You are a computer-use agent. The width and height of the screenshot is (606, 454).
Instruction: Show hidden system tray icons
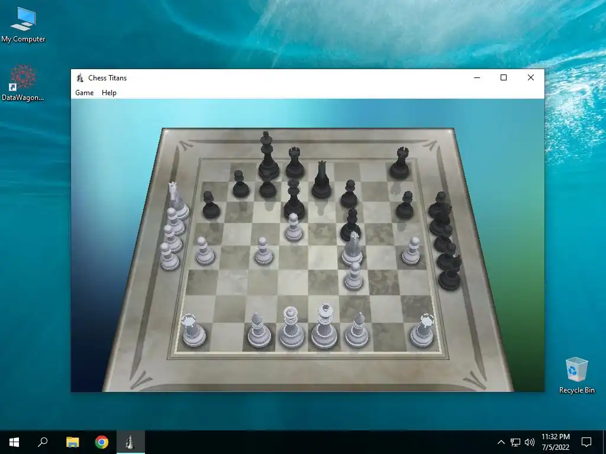pyautogui.click(x=501, y=442)
